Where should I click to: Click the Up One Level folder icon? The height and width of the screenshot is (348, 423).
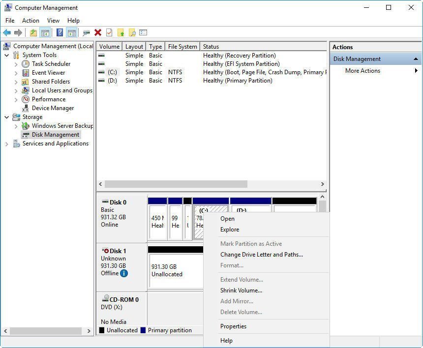coord(33,33)
